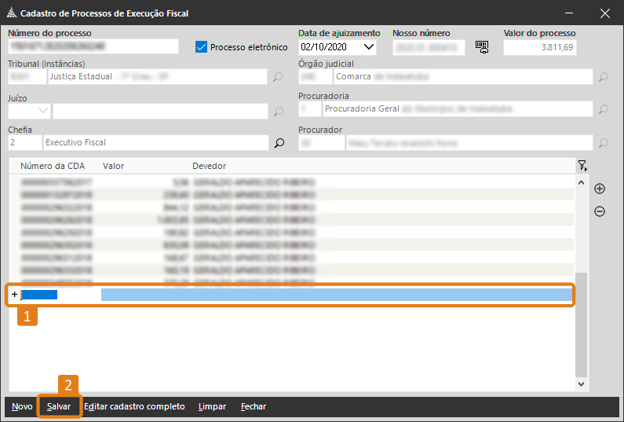Open the Procuradoria lookup magnifier
Viewport: 624px width, 422px height.
603,110
